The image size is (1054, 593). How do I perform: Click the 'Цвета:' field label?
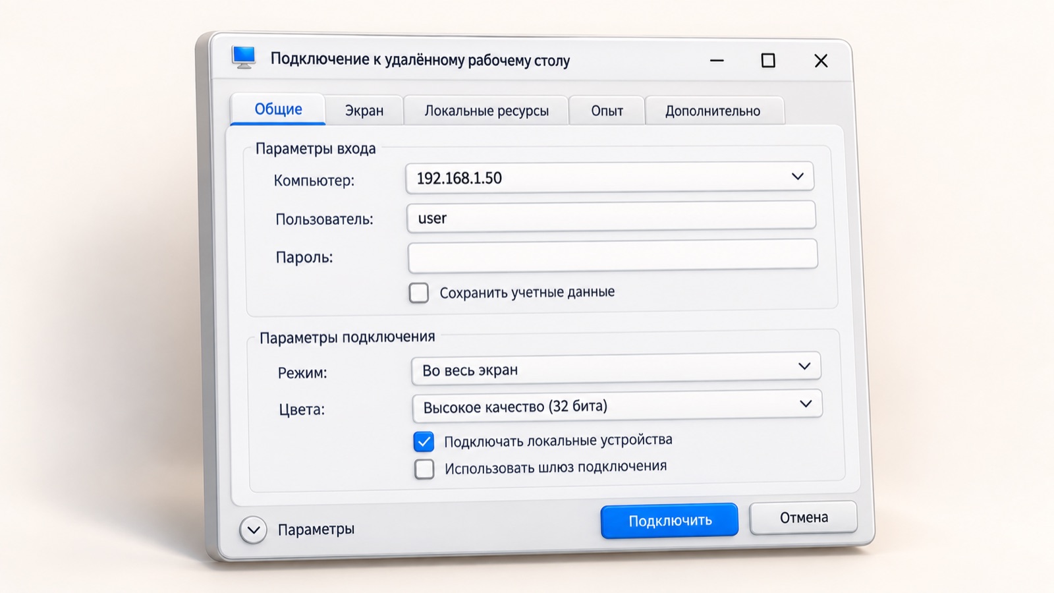pyautogui.click(x=302, y=410)
